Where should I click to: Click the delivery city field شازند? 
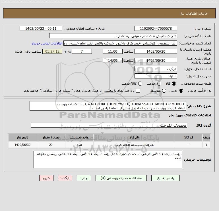156,76
